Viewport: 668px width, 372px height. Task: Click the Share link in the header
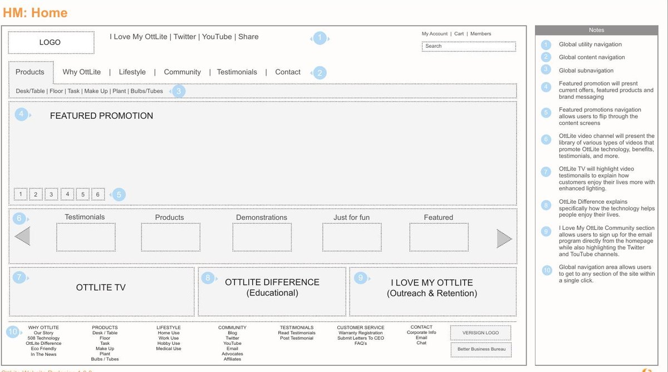pyautogui.click(x=248, y=37)
